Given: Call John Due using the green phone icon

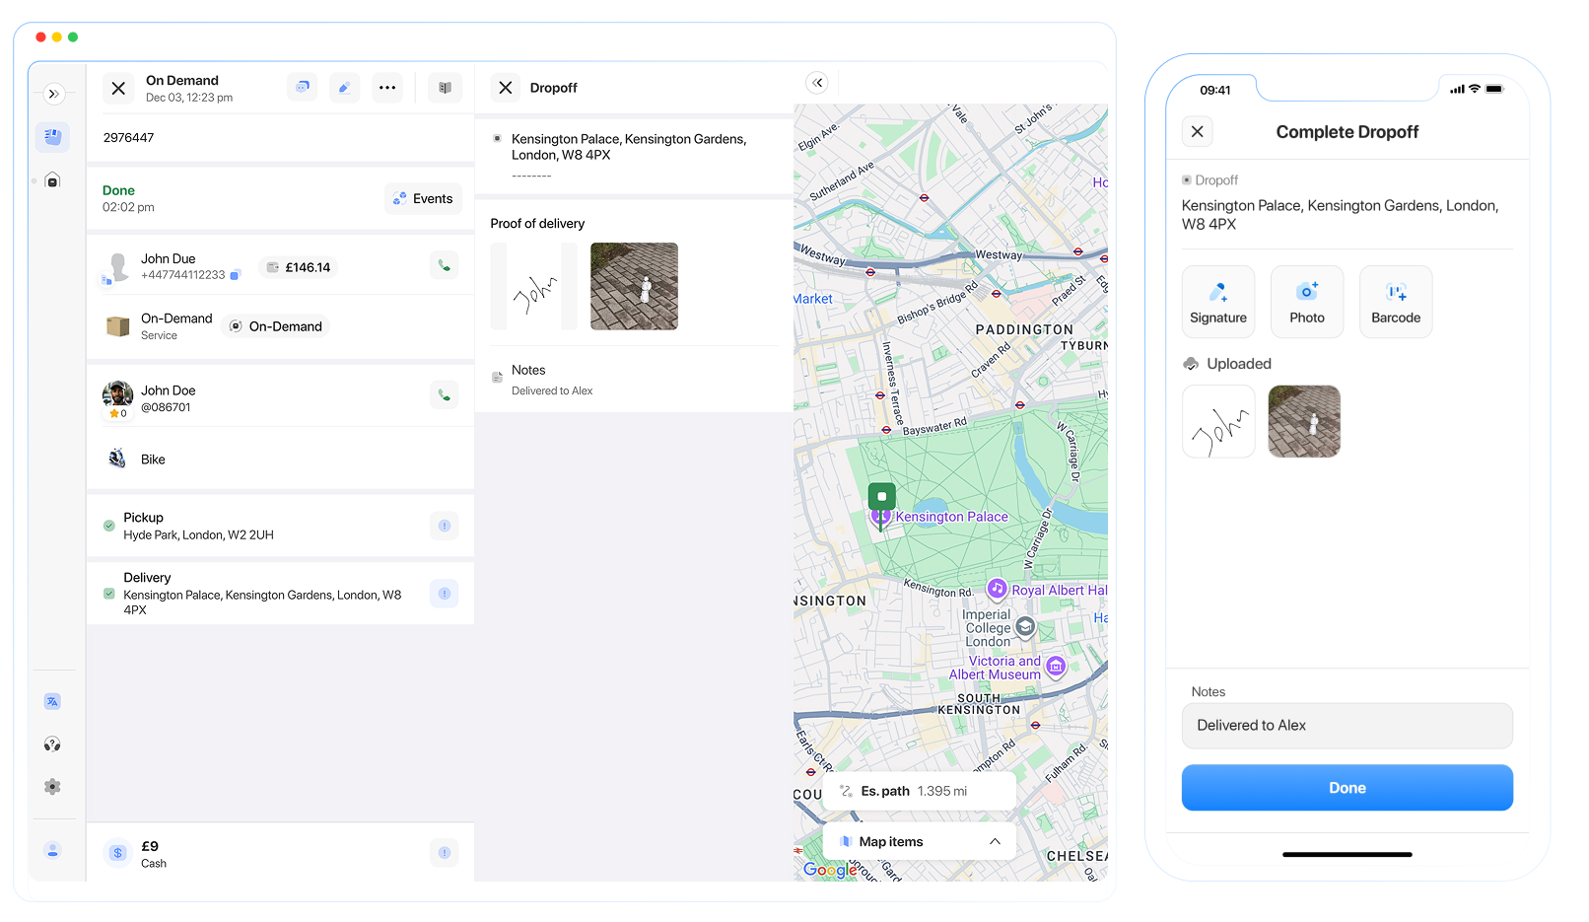Looking at the screenshot, I should (444, 265).
